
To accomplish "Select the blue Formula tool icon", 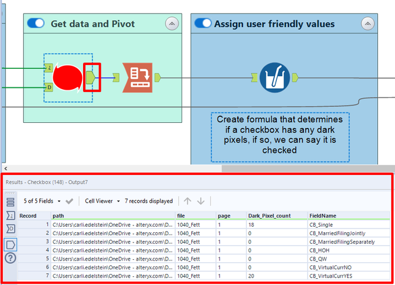I will (274, 77).
